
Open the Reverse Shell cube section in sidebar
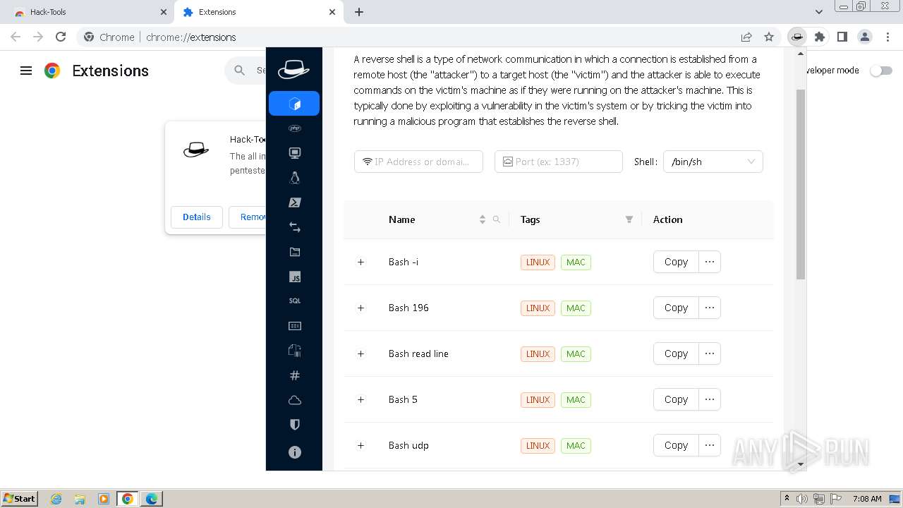[294, 104]
